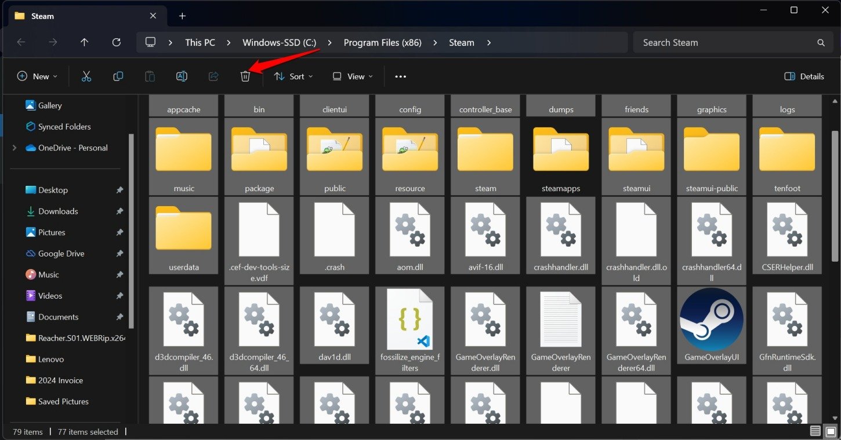This screenshot has width=841, height=440.
Task: Click the Delete trash can icon
Action: [245, 76]
